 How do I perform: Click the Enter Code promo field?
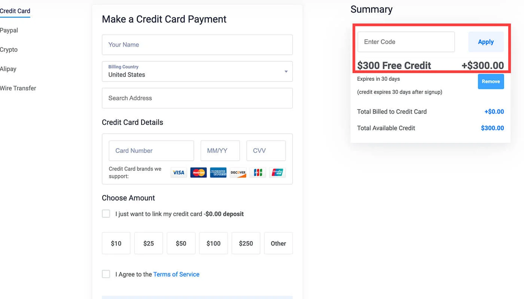pos(406,42)
